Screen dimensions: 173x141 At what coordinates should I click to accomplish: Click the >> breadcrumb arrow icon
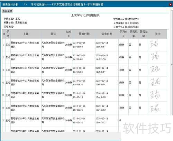25,4
